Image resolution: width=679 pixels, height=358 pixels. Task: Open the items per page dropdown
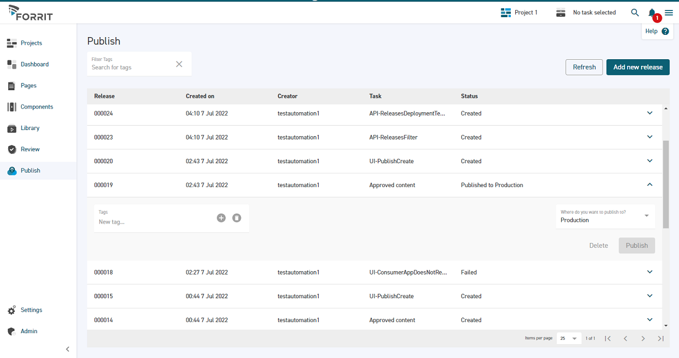click(x=568, y=338)
